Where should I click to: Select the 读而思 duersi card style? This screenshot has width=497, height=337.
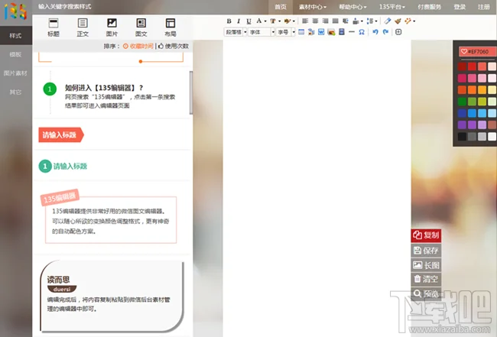click(x=112, y=296)
